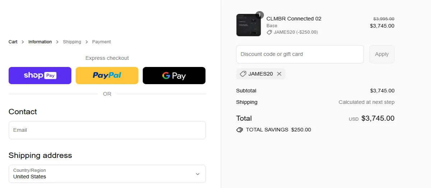Click the Total Savings tag icon
This screenshot has width=431, height=188.
(x=240, y=130)
